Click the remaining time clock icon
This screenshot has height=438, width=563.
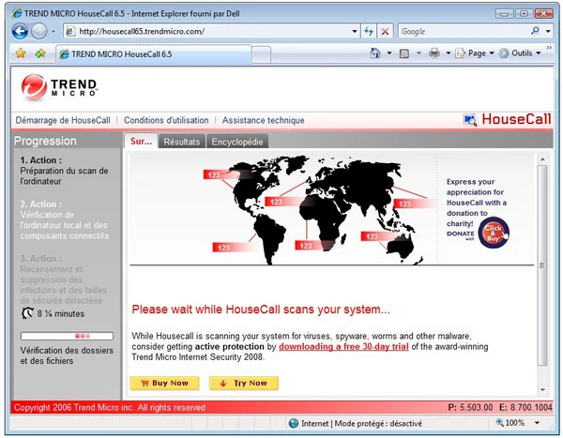point(27,313)
